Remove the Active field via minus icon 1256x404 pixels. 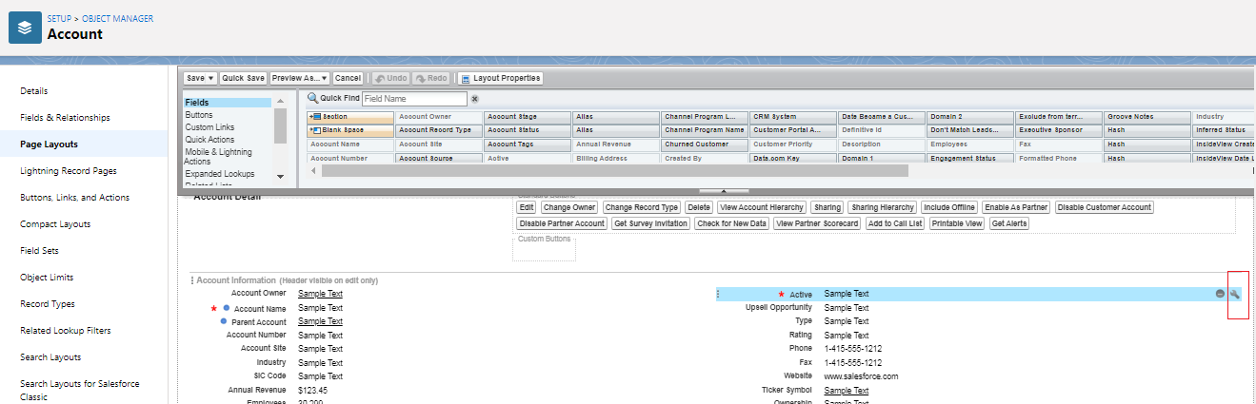point(1220,295)
